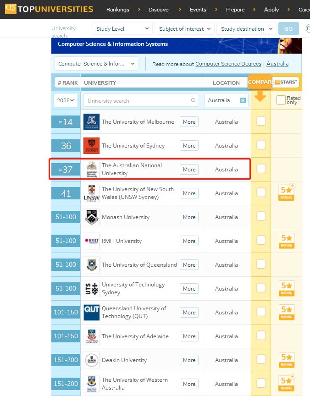Viewport: 310px width, 396px height.
Task: Expand the Events menu arrow
Action: pos(216,9)
